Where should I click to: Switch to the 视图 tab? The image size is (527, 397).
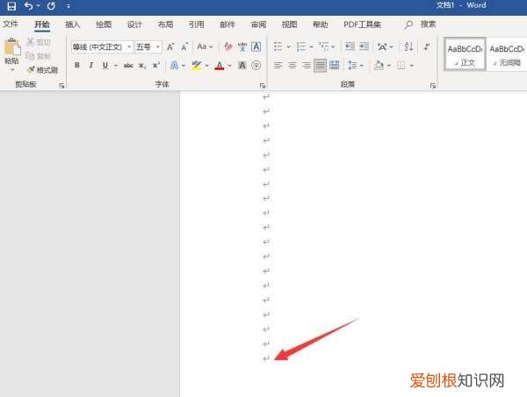tap(289, 25)
